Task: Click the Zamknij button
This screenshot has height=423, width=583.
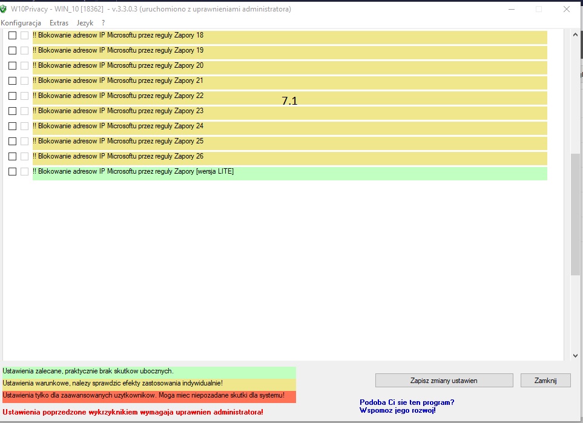Action: coord(545,381)
